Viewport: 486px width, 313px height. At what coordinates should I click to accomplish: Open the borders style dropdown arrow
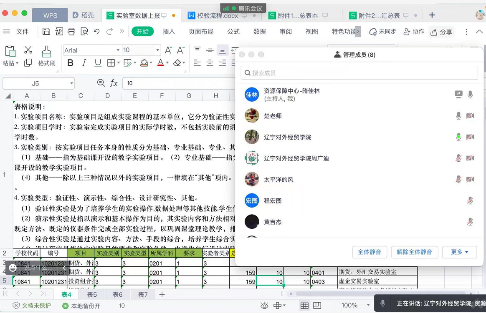click(119, 63)
